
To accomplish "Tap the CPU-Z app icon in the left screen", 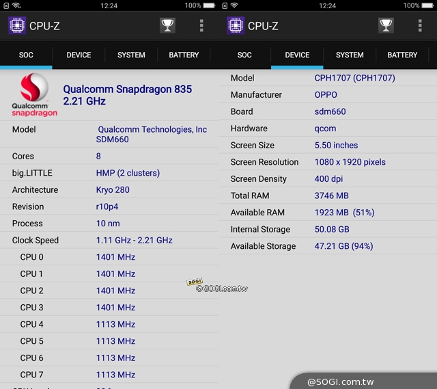I will pyautogui.click(x=17, y=26).
